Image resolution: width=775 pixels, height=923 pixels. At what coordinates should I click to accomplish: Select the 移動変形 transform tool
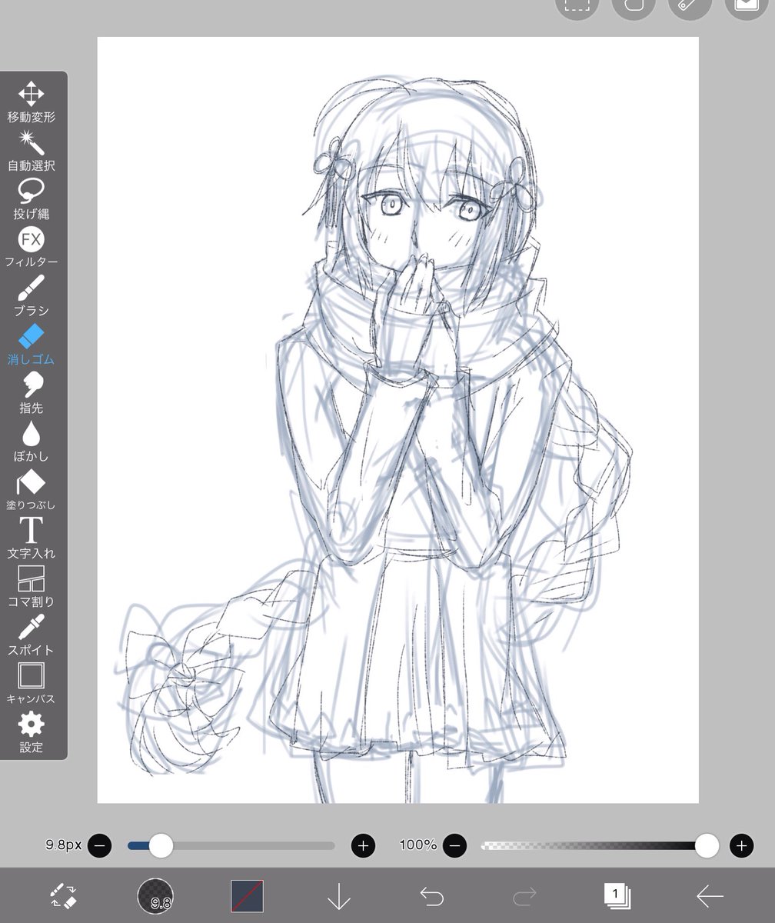click(x=32, y=102)
